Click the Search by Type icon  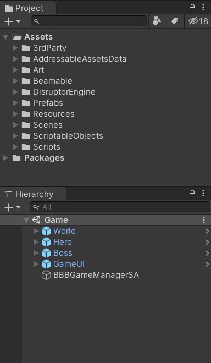157,21
